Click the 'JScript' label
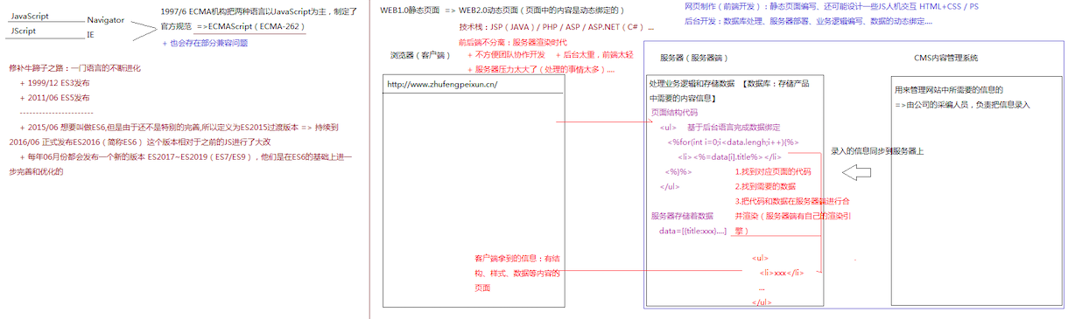 click(24, 31)
